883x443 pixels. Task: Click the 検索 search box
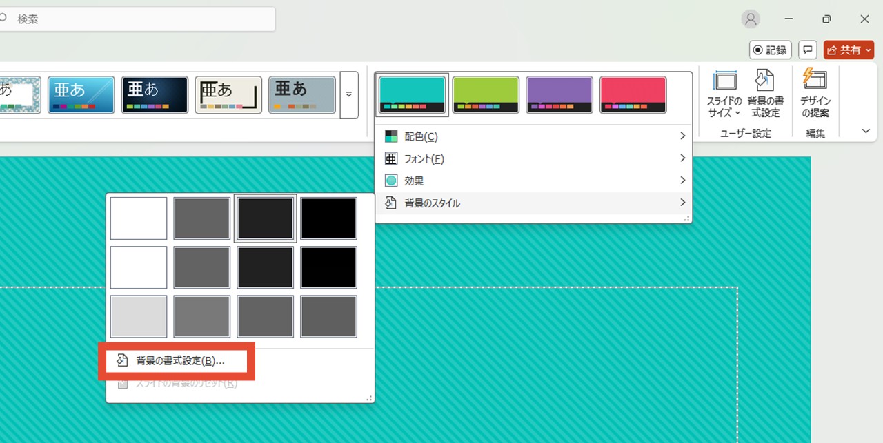coord(138,19)
